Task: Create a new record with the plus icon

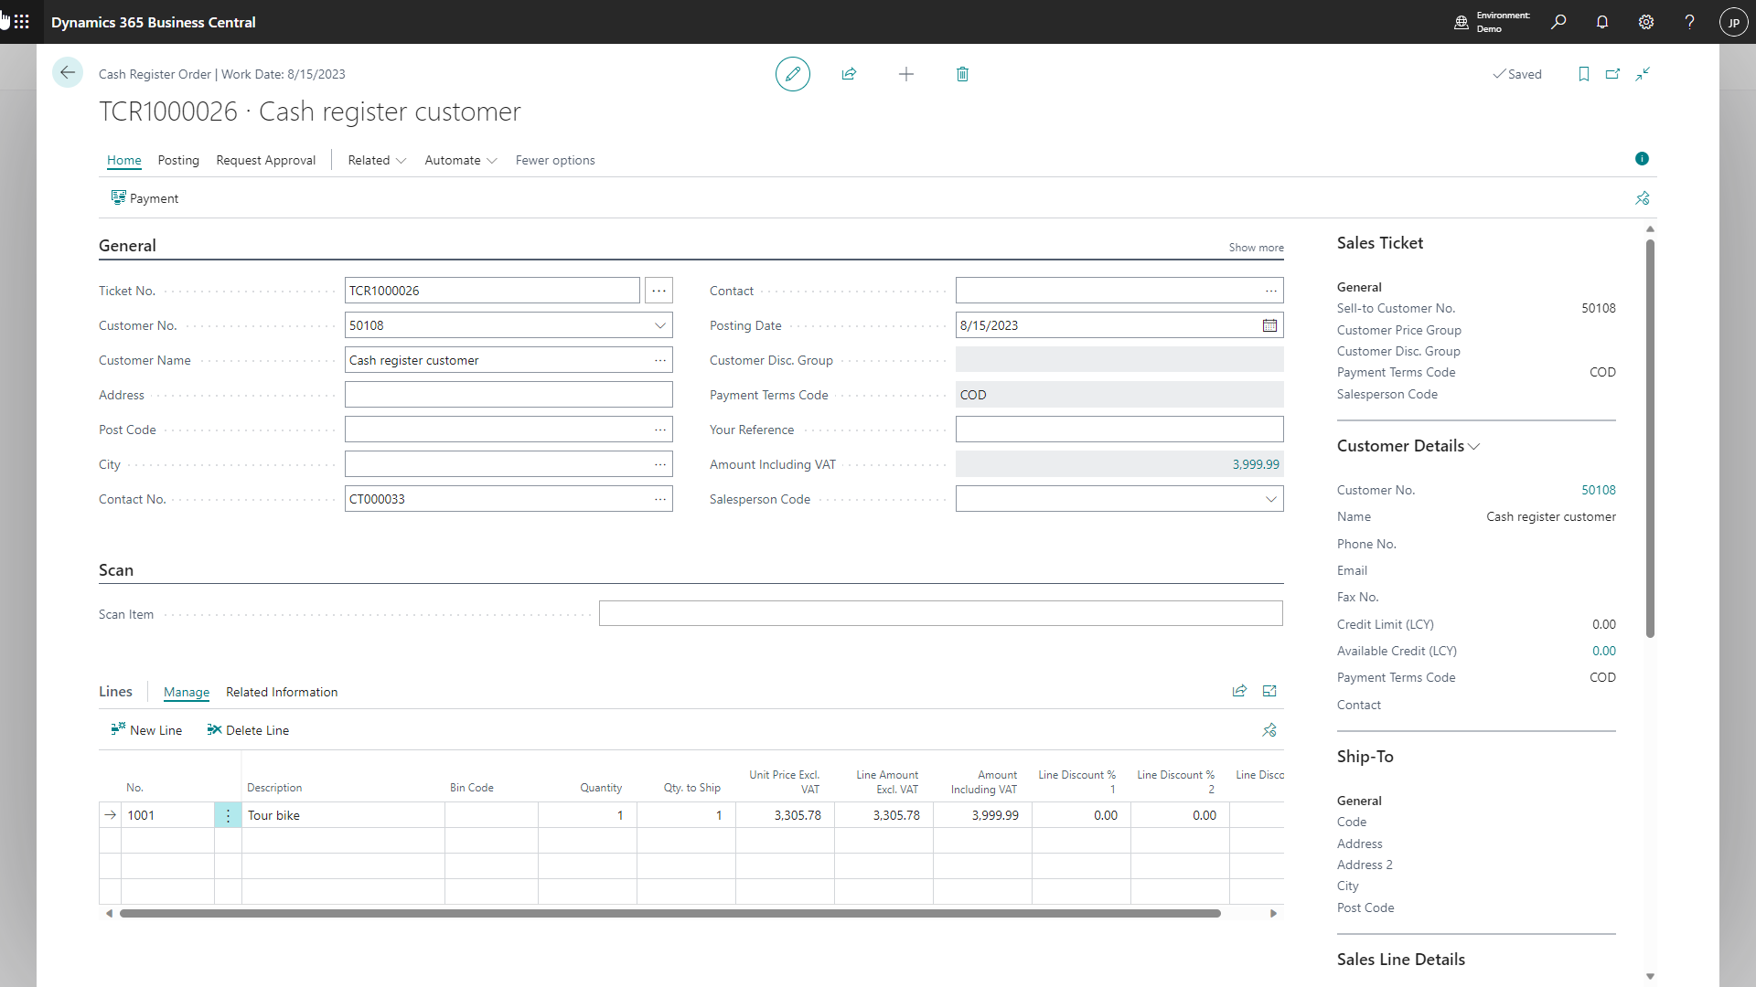Action: tap(906, 74)
